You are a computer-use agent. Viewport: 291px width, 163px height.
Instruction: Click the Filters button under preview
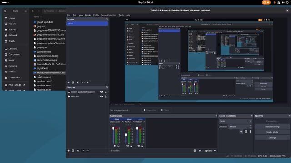point(165,110)
